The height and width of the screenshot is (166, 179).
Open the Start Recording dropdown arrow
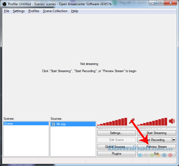click(174, 140)
